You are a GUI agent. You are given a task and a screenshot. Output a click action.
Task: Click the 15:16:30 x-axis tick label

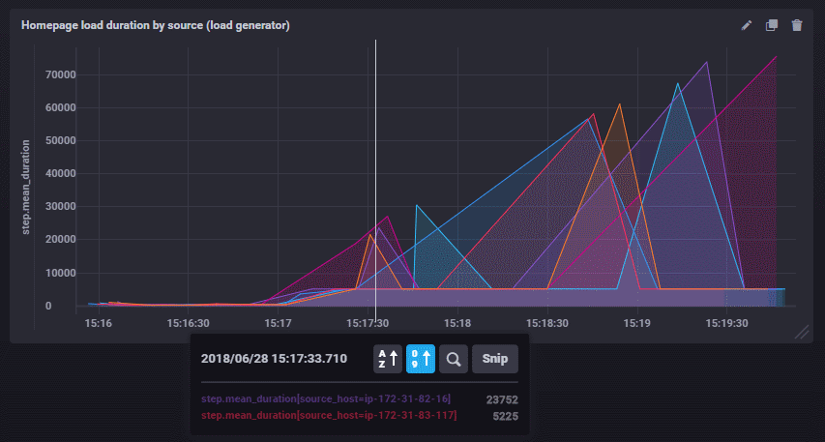point(188,323)
